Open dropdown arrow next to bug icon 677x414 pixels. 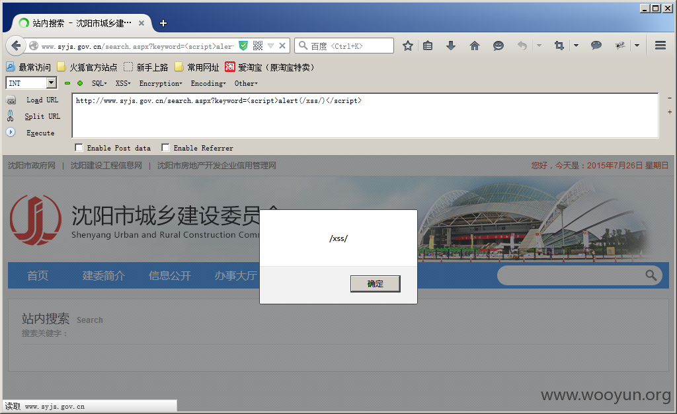637,46
